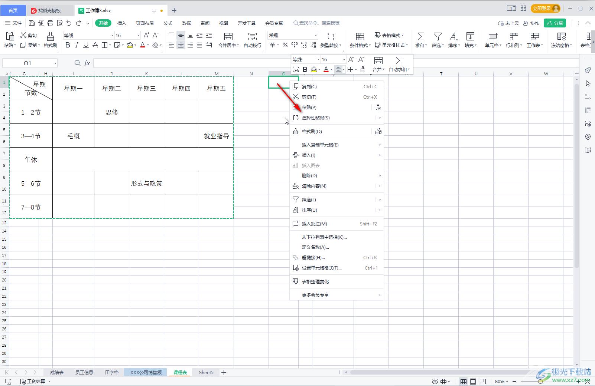The image size is (595, 386).
Task: Click the Sum (求和) sigma icon
Action: tap(421, 36)
